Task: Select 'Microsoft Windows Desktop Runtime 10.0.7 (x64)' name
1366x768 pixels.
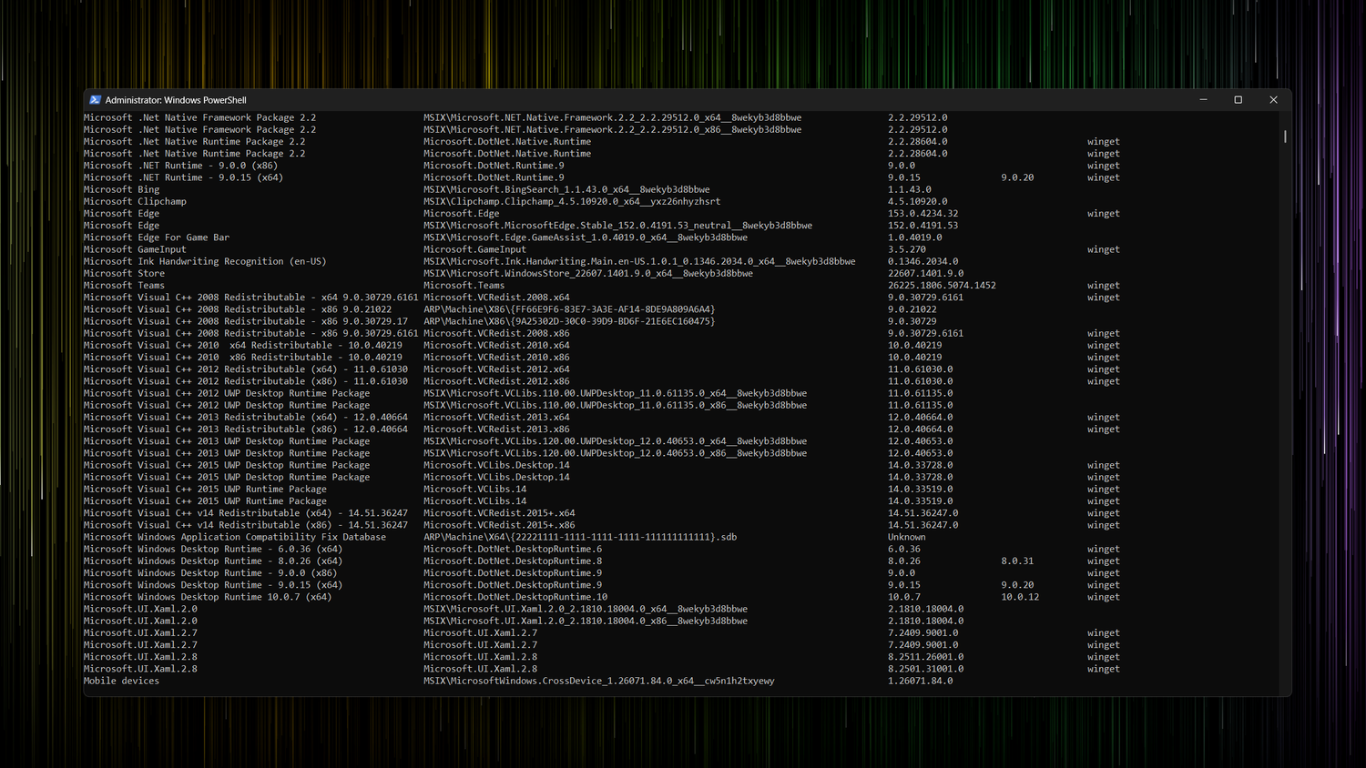Action: (x=208, y=597)
